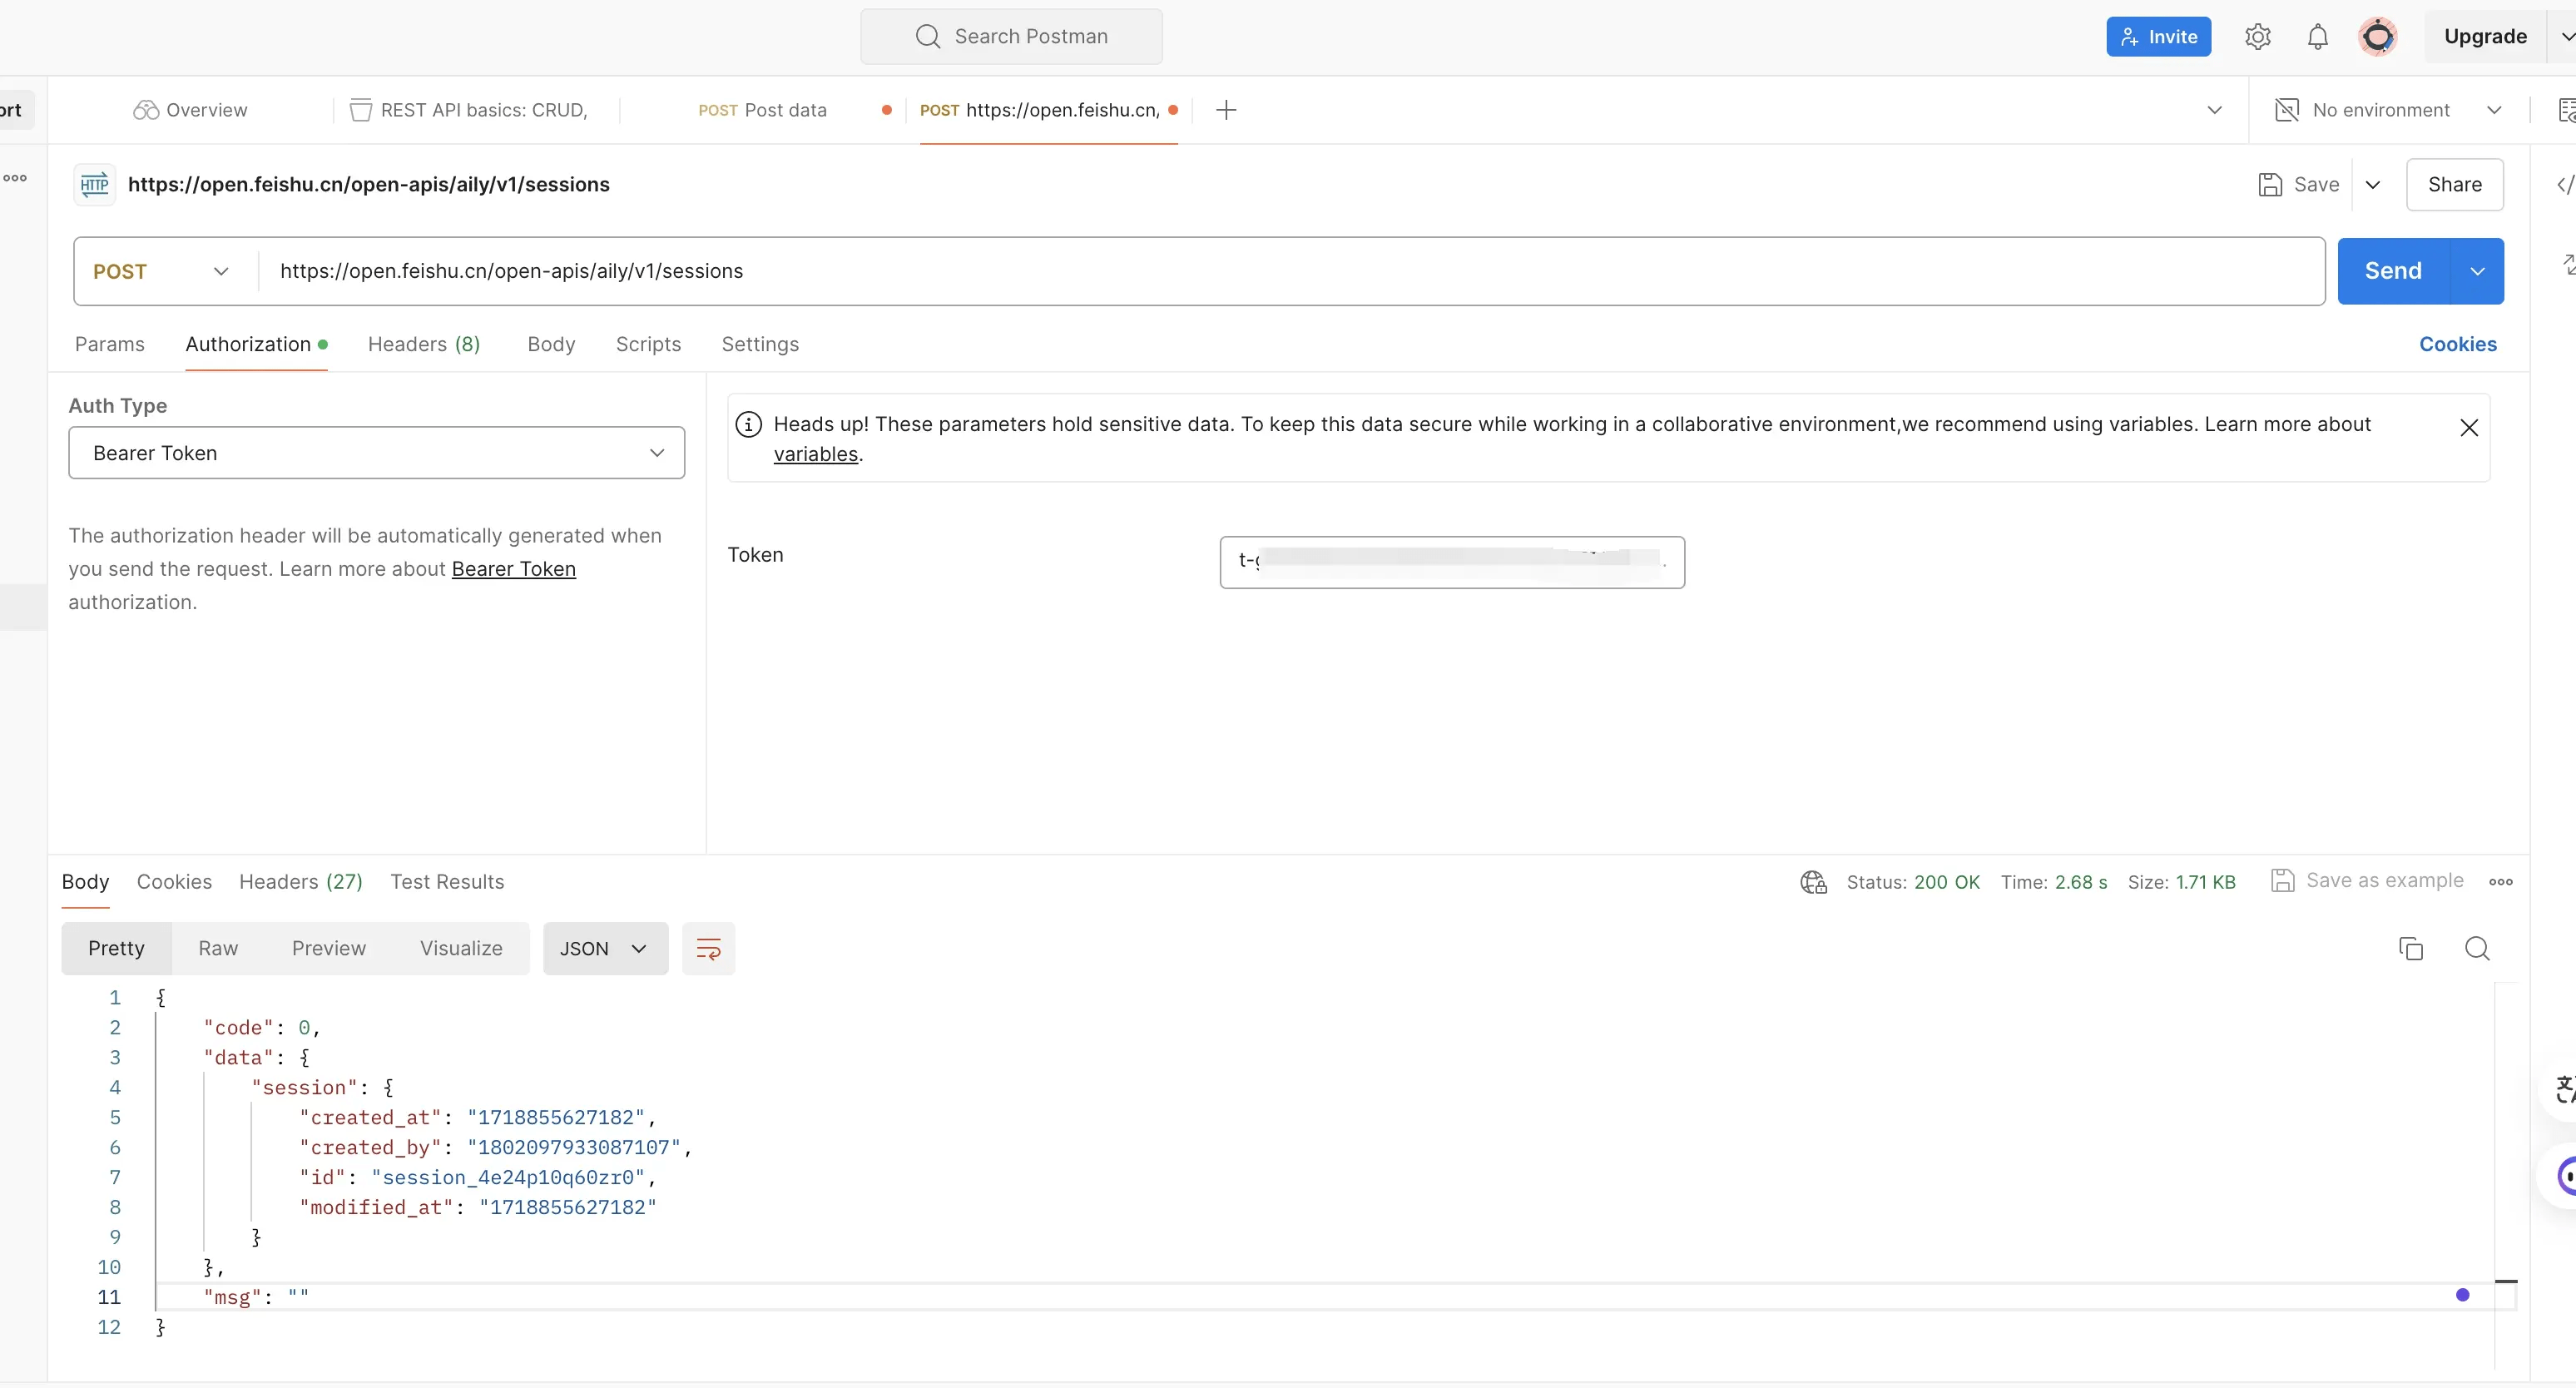Image resolution: width=2576 pixels, height=1388 pixels.
Task: Switch response view to Visualize
Action: click(x=461, y=948)
